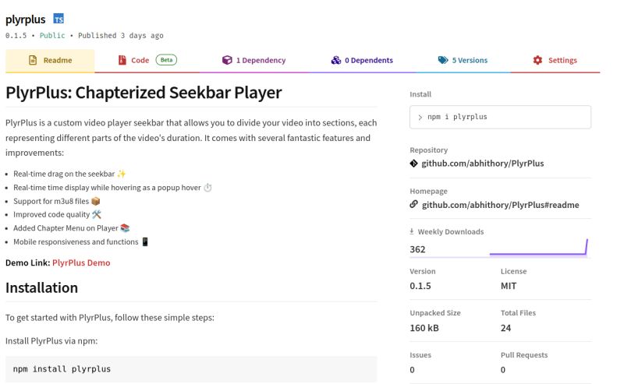Click the git diamond icon under Repository
Viewport: 624px width, 384px height.
[x=413, y=164]
